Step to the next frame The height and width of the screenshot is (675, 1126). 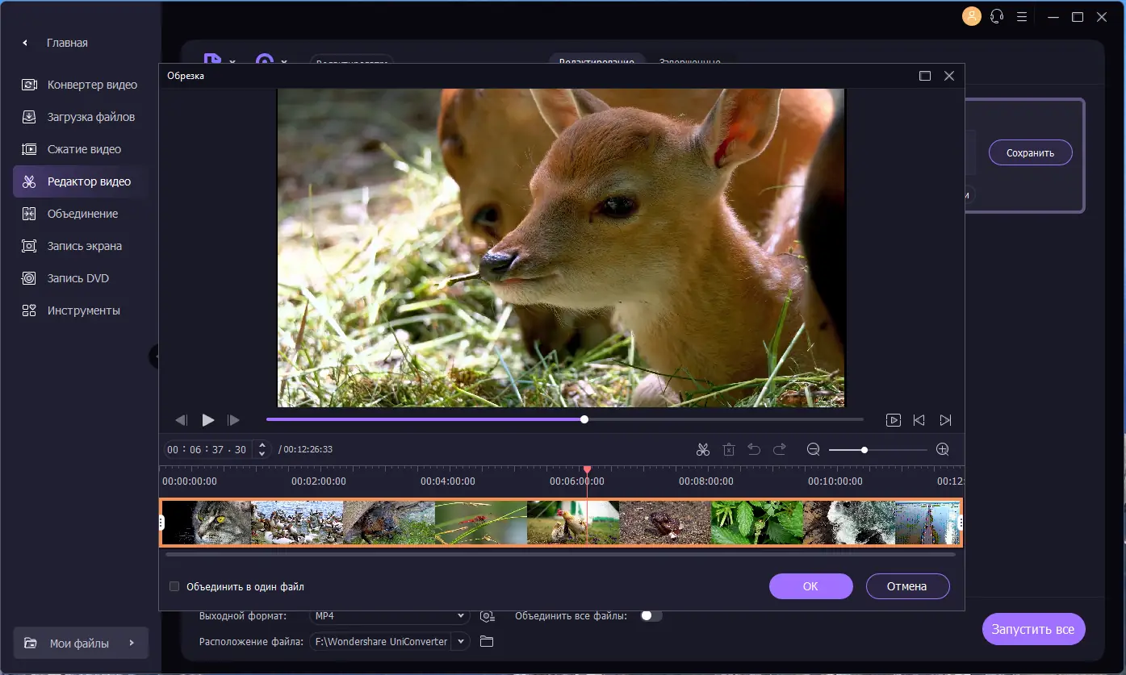click(x=233, y=420)
